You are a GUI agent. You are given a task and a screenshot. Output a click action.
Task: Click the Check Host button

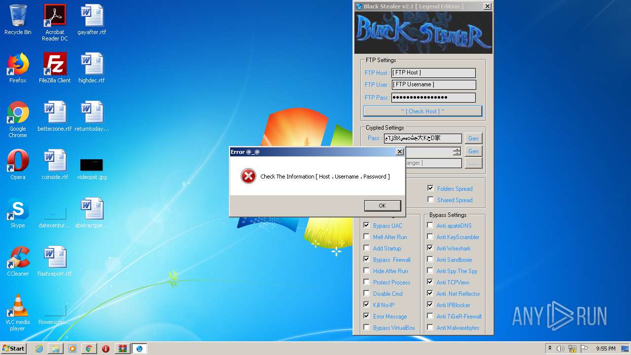click(x=422, y=111)
